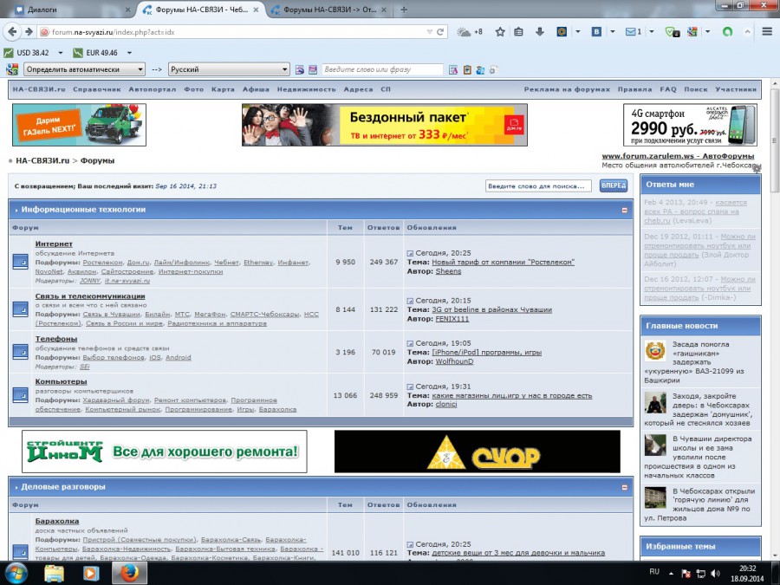Collapse the Информационные технологии category with minus icon
The image size is (780, 585).
624,211
